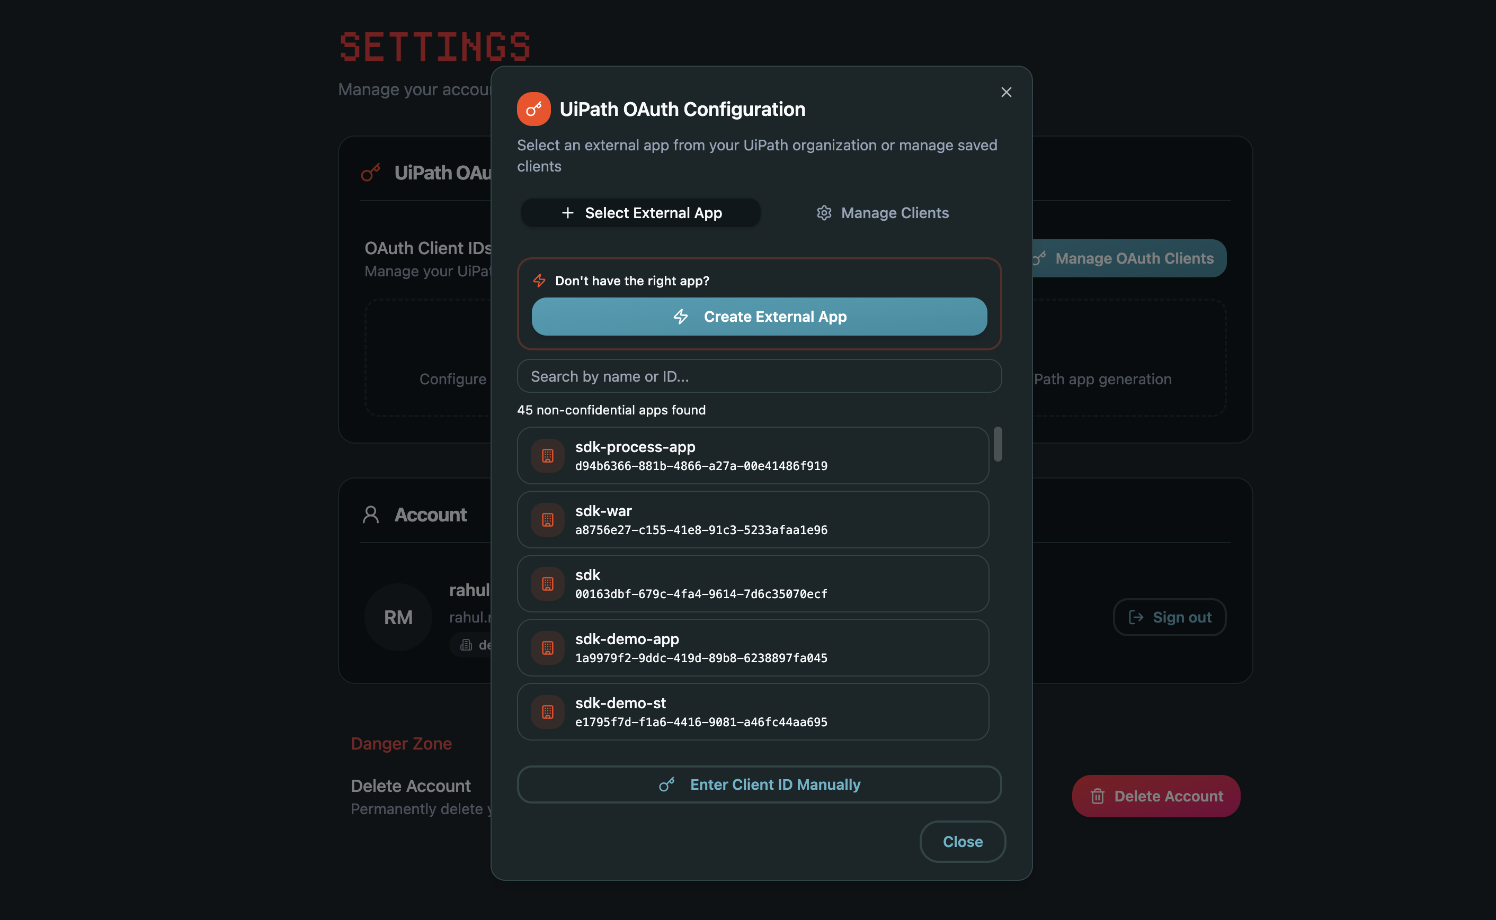Switch to Manage Clients tab
The height and width of the screenshot is (920, 1496).
point(882,213)
